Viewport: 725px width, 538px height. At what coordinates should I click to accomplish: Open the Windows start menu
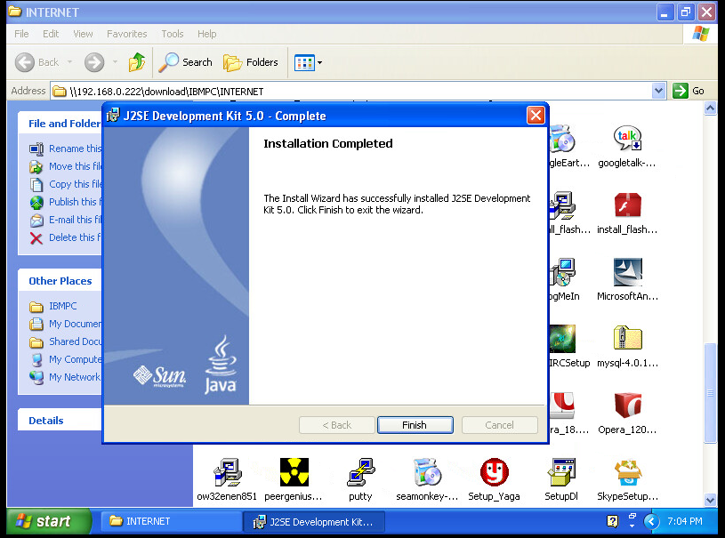point(49,521)
